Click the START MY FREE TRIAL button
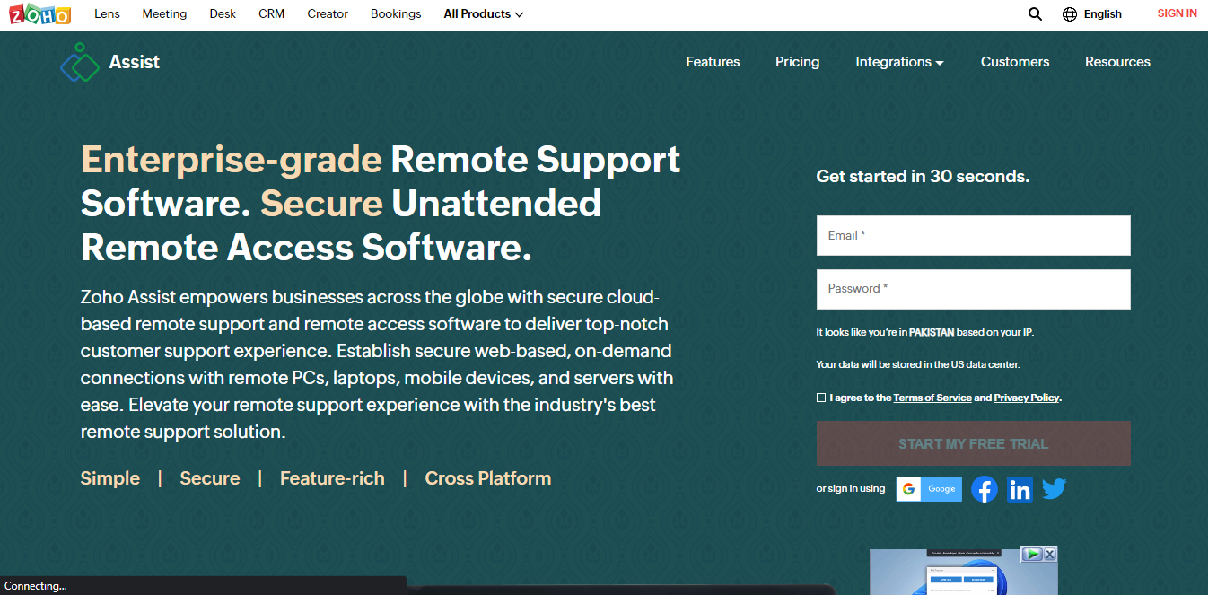Viewport: 1208px width, 595px height. click(973, 443)
